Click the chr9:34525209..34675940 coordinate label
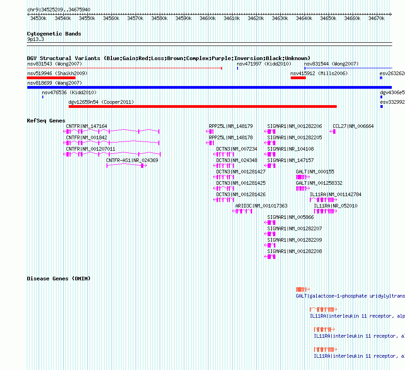This screenshot has width=405, height=370. point(59,10)
